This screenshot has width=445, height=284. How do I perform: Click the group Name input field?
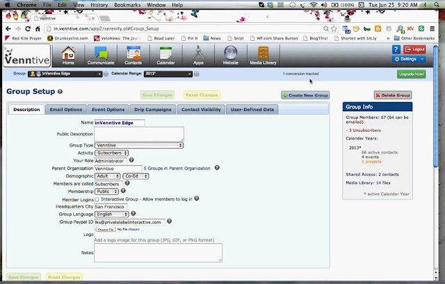point(120,123)
